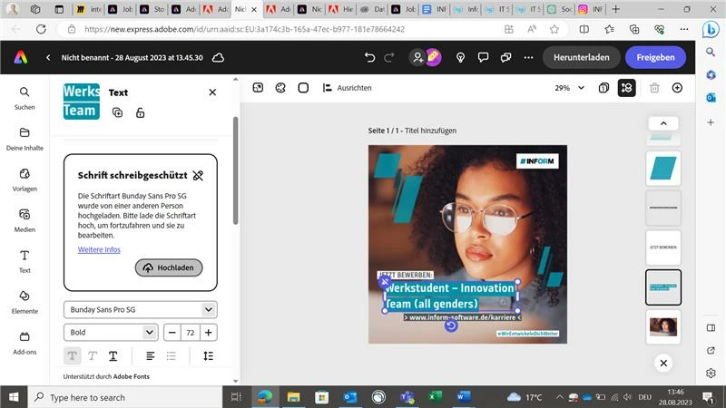Open the comments speech bubble
The height and width of the screenshot is (408, 726).
point(483,57)
